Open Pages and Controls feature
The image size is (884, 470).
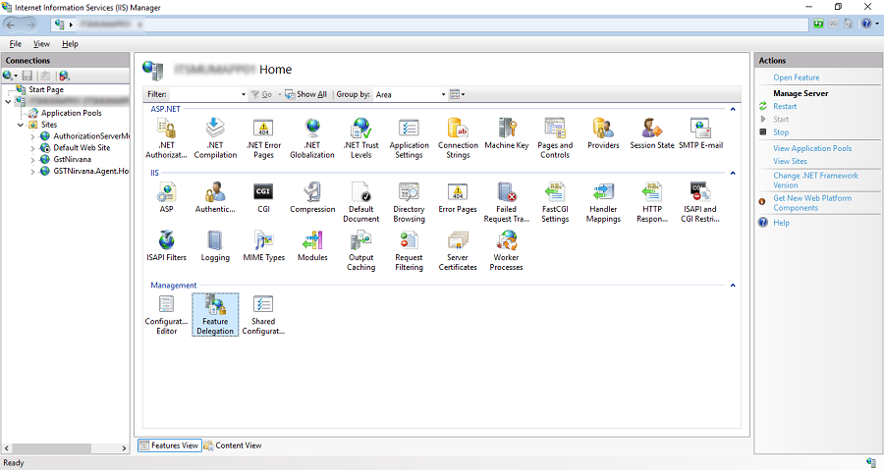click(x=555, y=138)
